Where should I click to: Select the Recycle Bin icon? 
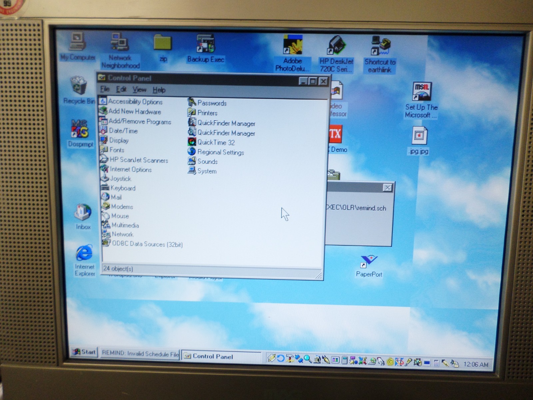tap(79, 90)
